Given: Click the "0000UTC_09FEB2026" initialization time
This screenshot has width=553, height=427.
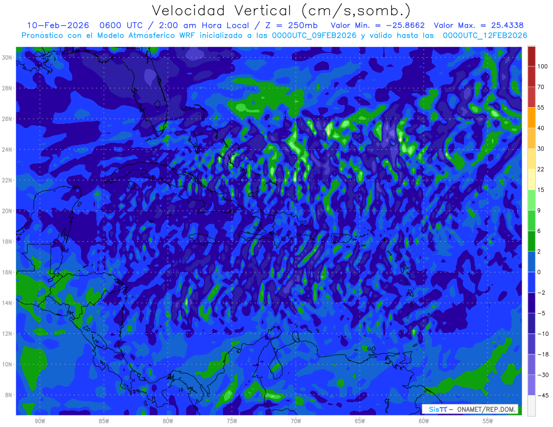Looking at the screenshot, I should (314, 35).
